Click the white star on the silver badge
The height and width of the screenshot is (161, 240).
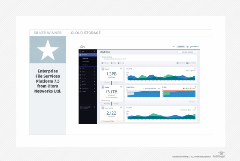[48, 50]
